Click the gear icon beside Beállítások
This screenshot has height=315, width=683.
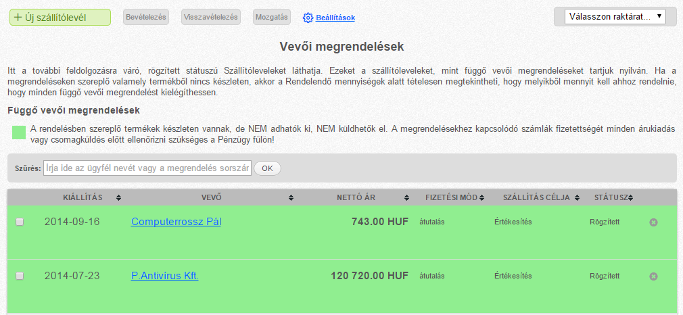click(x=308, y=18)
